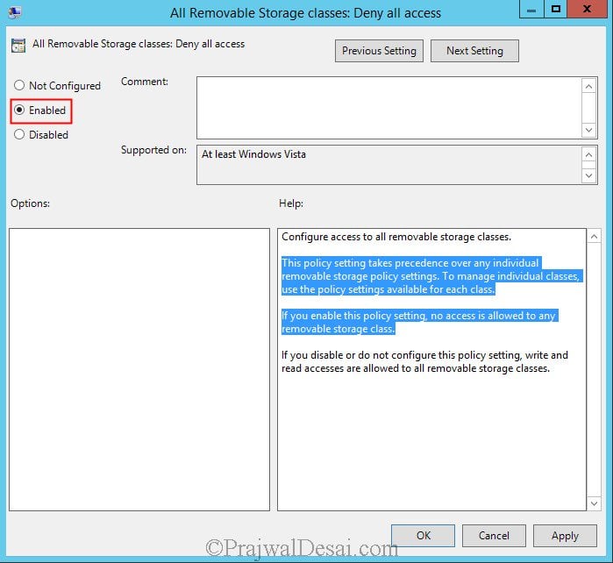Click 'At least Windows Vista' text

(x=253, y=154)
